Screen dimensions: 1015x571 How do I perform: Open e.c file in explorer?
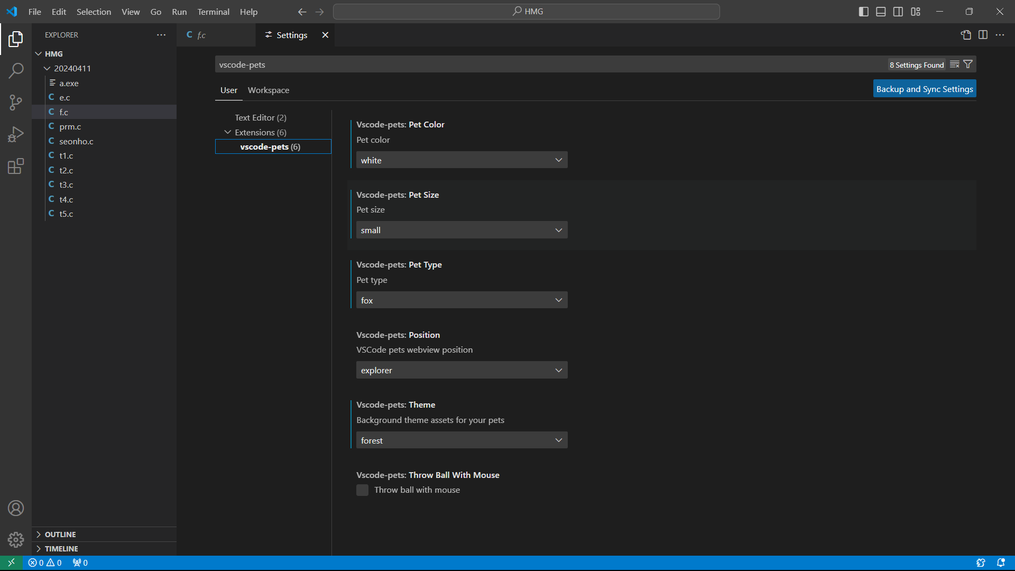pos(104,97)
